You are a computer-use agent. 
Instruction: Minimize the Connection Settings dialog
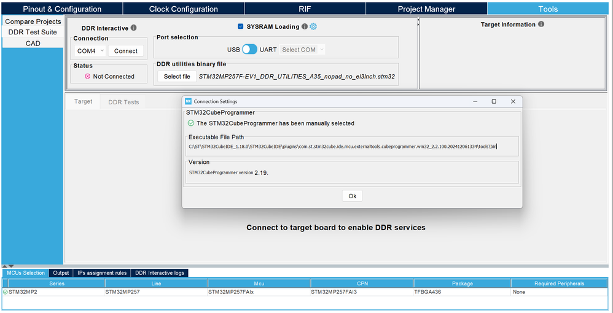(475, 101)
